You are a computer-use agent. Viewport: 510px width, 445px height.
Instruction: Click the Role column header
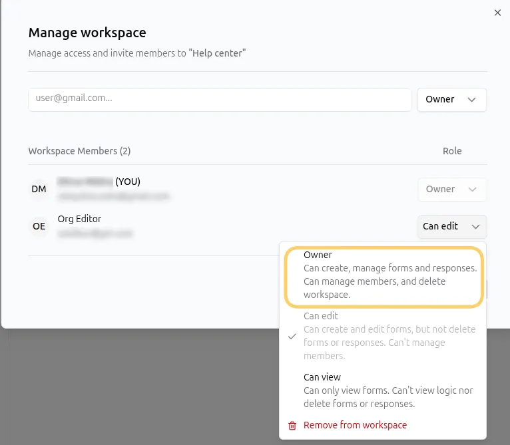click(452, 151)
